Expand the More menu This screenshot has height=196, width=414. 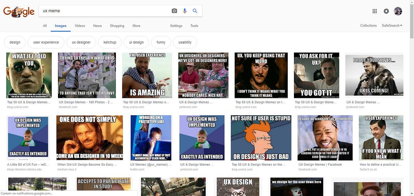(136, 26)
